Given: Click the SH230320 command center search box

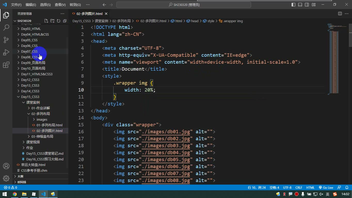Looking at the screenshot, I should tap(184, 5).
